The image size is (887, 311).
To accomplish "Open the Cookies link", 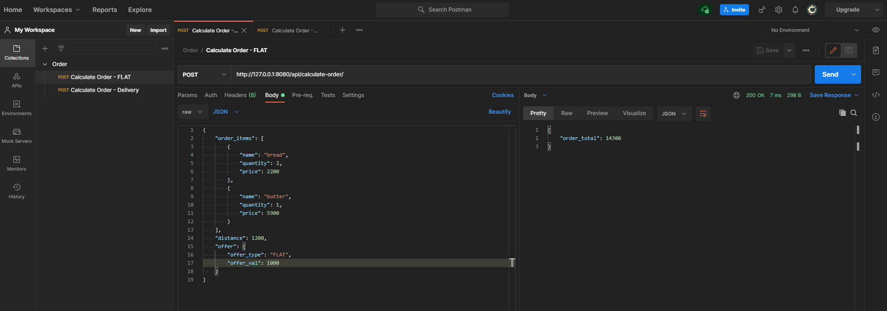I will coord(503,95).
